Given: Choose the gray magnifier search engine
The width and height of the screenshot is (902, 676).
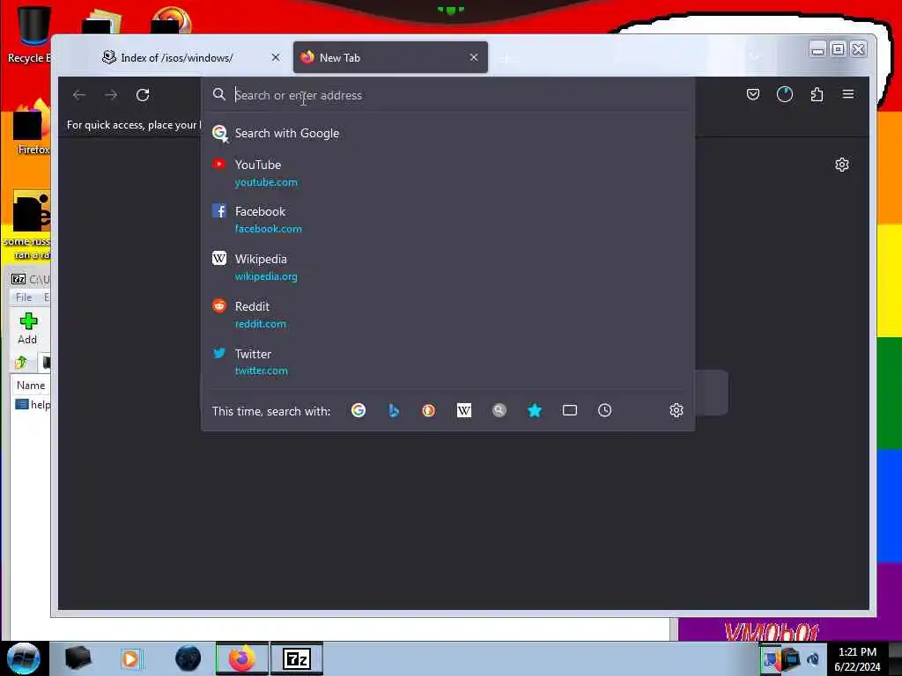Looking at the screenshot, I should (x=499, y=410).
